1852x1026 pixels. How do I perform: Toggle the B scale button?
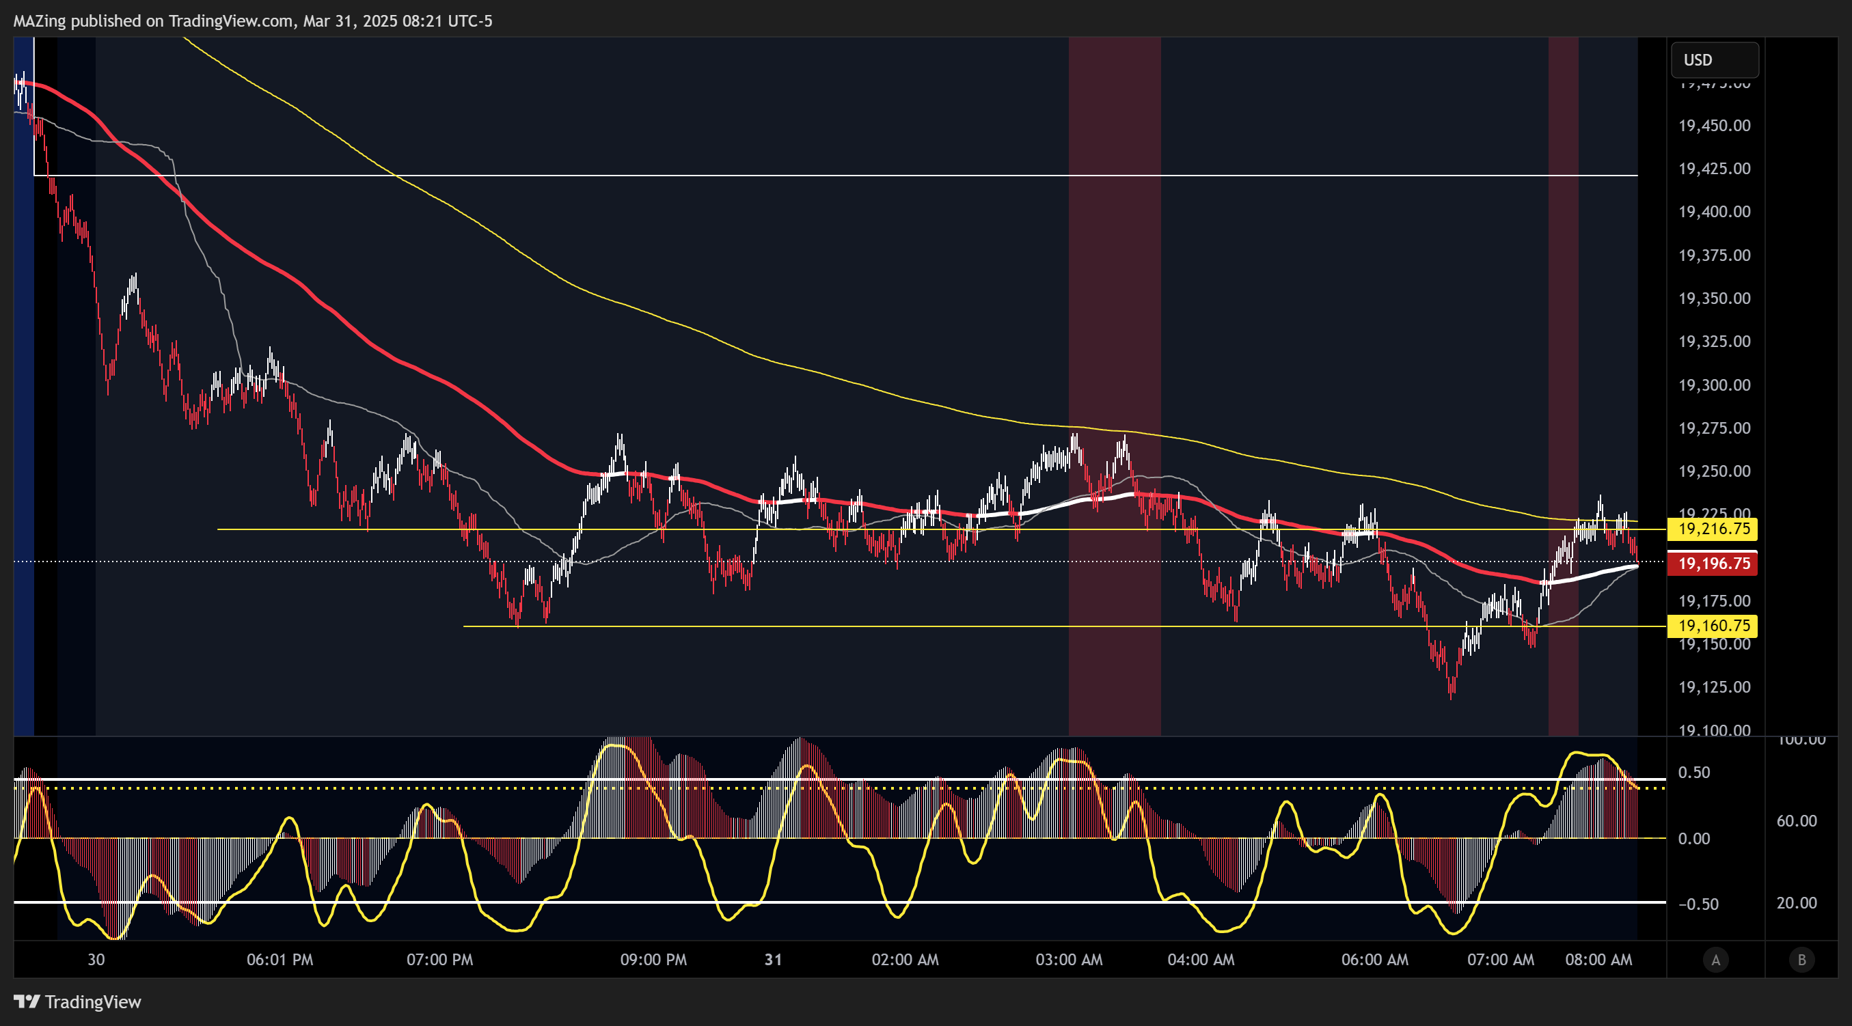point(1801,959)
